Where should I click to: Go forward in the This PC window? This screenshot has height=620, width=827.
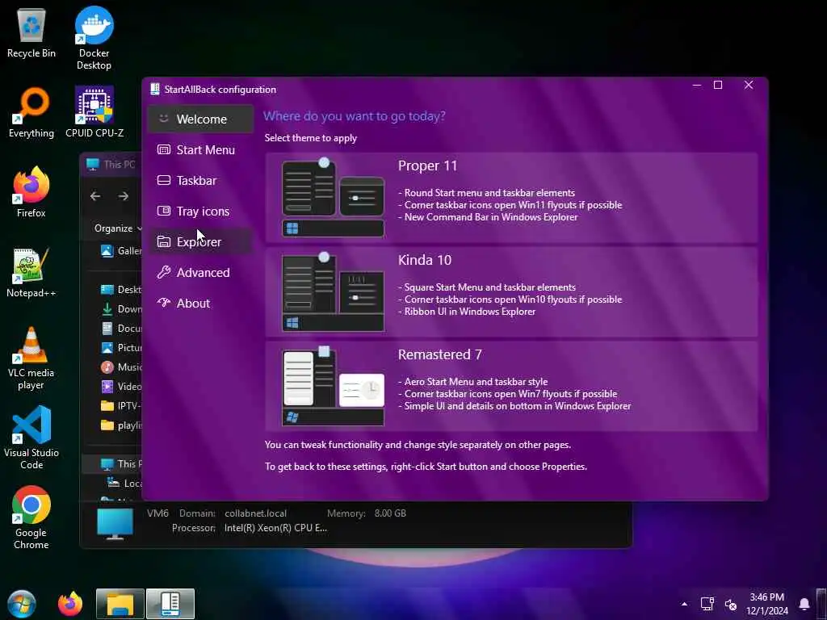[124, 196]
